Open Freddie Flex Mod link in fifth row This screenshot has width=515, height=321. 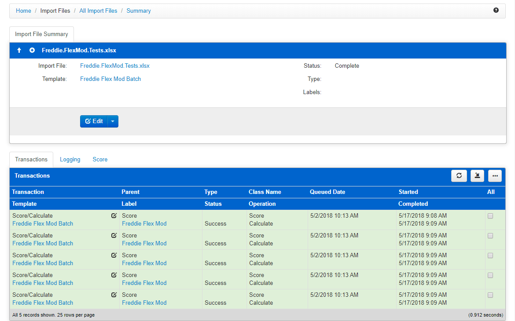click(x=144, y=303)
